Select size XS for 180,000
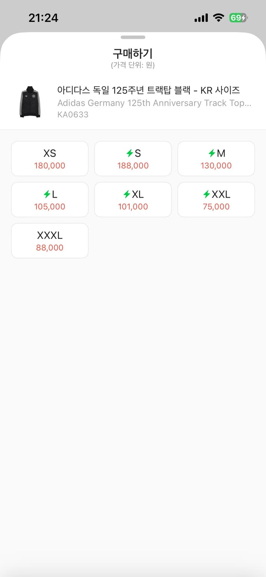 [x=50, y=158]
